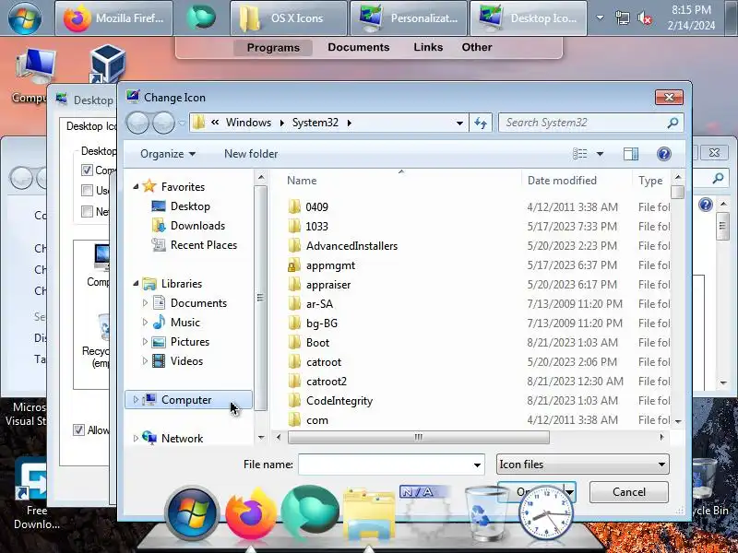
Task: Select the Links tab in top bar
Action: click(x=428, y=47)
